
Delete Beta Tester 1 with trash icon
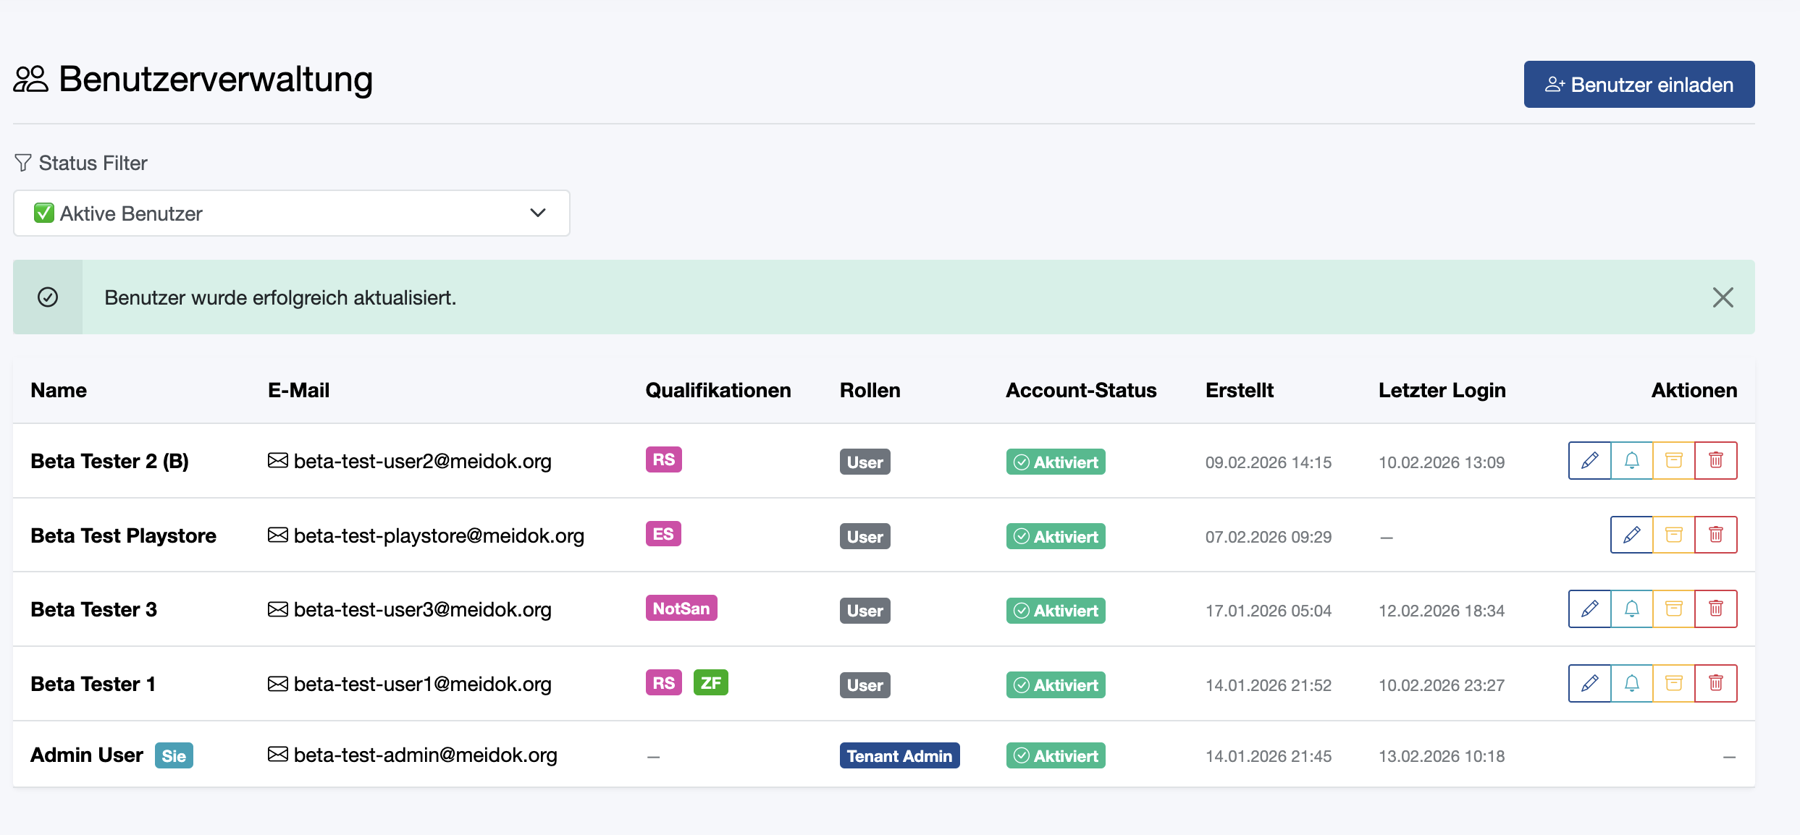1715,683
